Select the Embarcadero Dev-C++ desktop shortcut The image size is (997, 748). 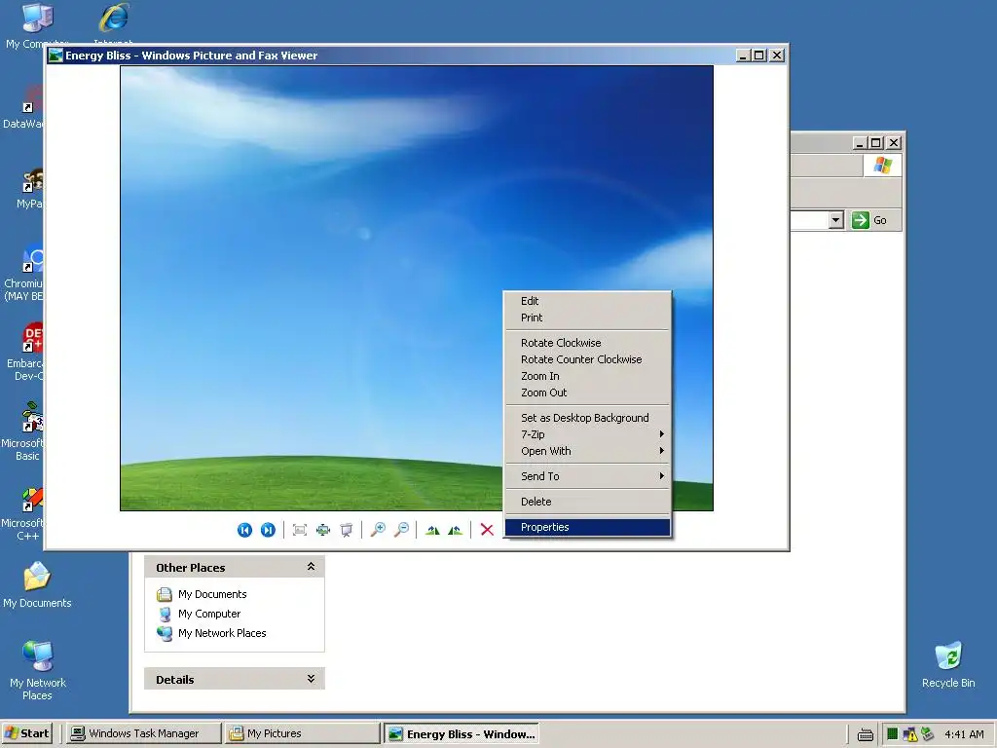point(25,353)
